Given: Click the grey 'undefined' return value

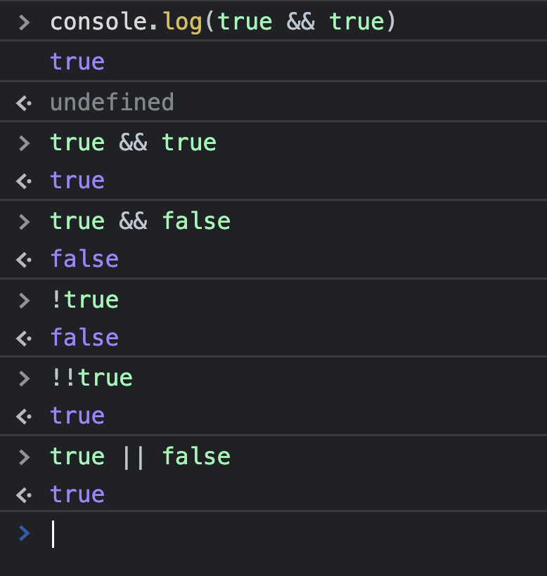Looking at the screenshot, I should pos(112,103).
